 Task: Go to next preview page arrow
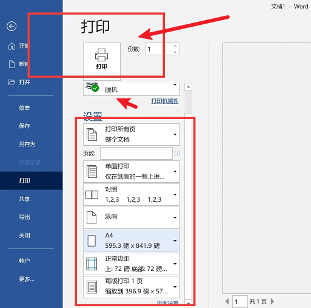[272, 301]
